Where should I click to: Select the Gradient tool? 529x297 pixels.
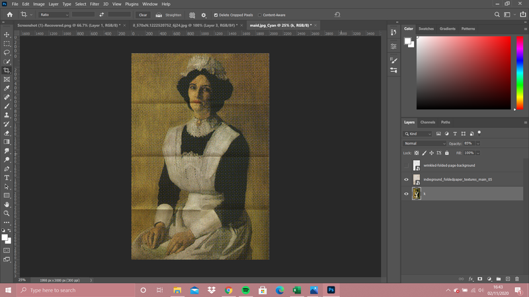click(7, 142)
